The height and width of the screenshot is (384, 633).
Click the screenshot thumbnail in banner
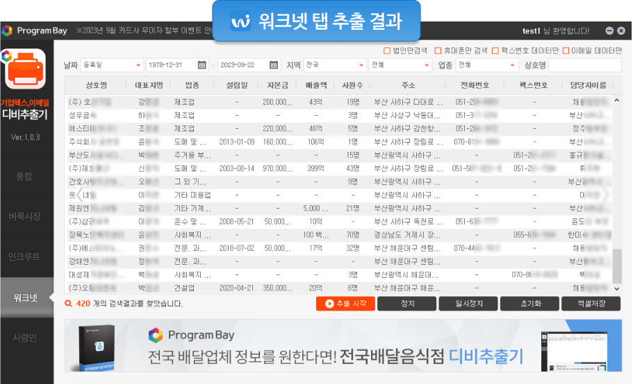click(x=574, y=351)
